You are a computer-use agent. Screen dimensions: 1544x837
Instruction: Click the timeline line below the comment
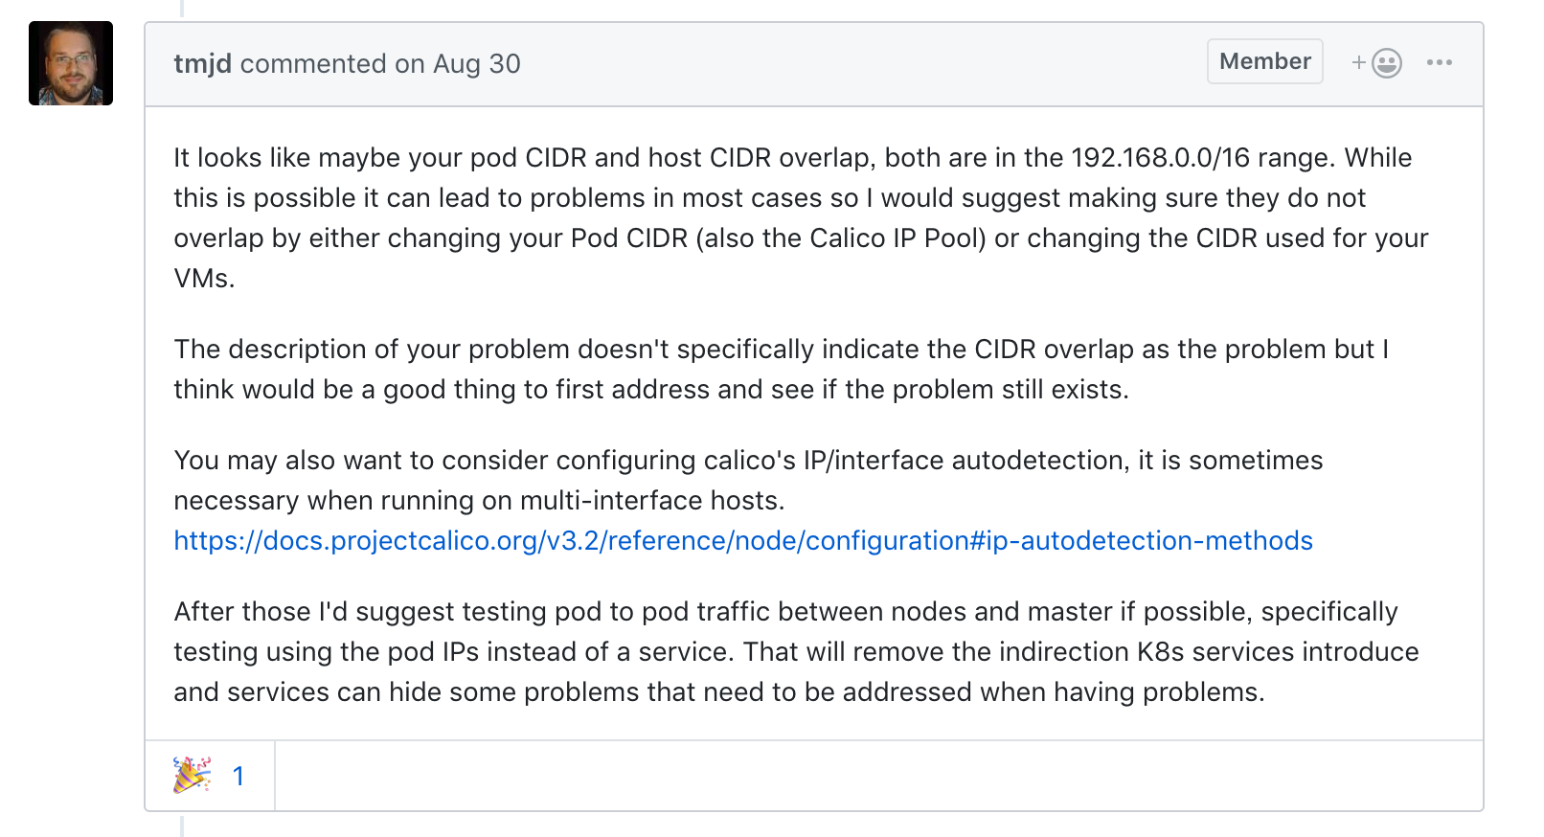coord(182,826)
